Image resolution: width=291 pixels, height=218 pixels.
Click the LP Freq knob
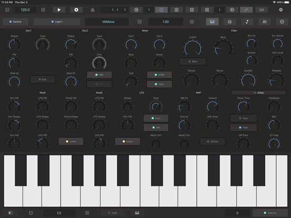click(274, 144)
